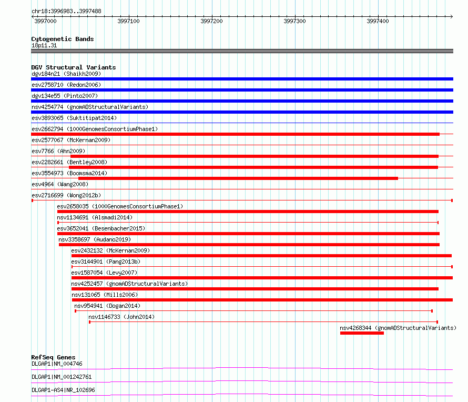Click the DGV Structural Variants track title

pos(74,67)
